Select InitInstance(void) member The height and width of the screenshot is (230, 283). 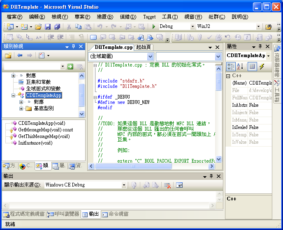click(x=35, y=143)
